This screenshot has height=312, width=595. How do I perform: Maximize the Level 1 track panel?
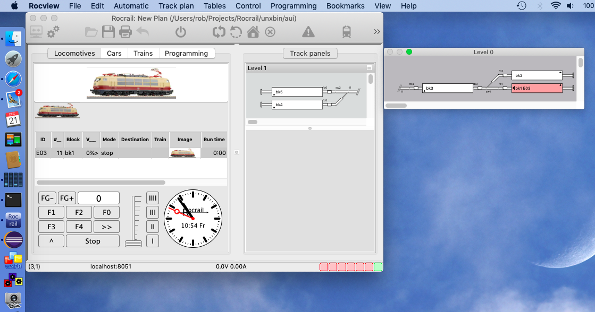tap(370, 68)
